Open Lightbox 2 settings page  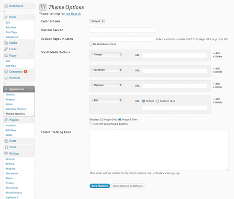pyautogui.click(x=12, y=198)
